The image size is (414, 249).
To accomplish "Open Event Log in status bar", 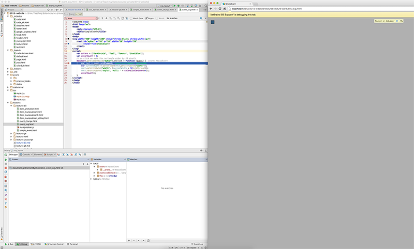I will pos(197,244).
